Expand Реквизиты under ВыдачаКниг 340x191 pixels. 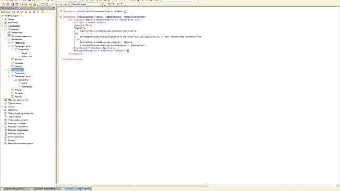9,42
